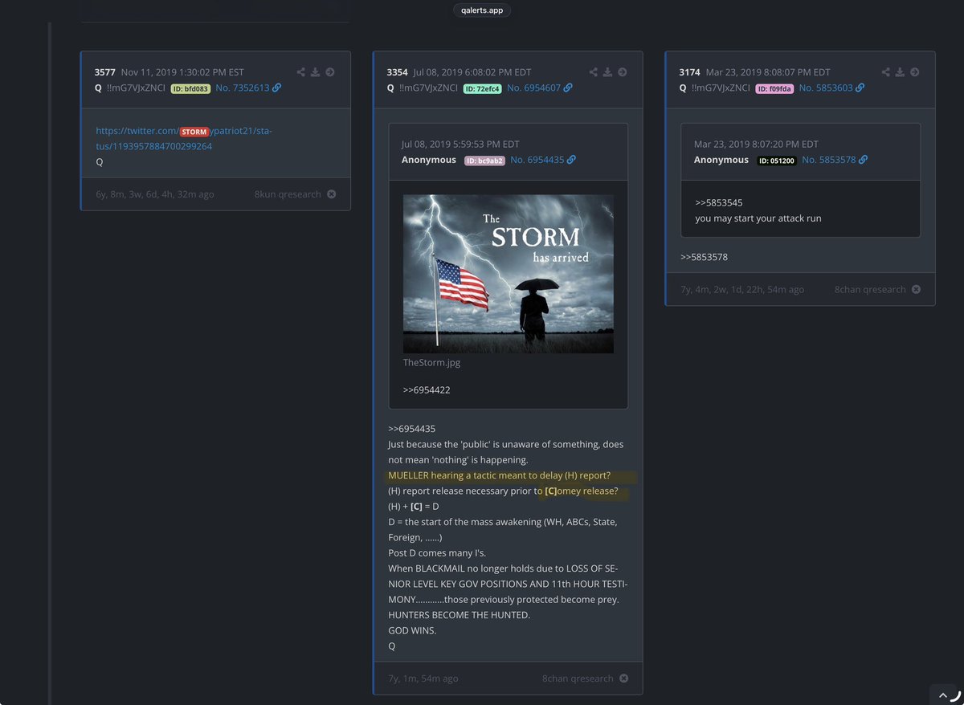Click highlighted line MUELLER hearing a tactic
The width and height of the screenshot is (964, 705).
[499, 475]
